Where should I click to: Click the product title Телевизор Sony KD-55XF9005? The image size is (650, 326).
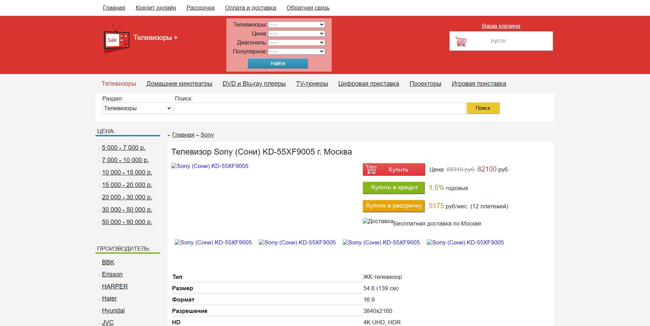point(262,152)
